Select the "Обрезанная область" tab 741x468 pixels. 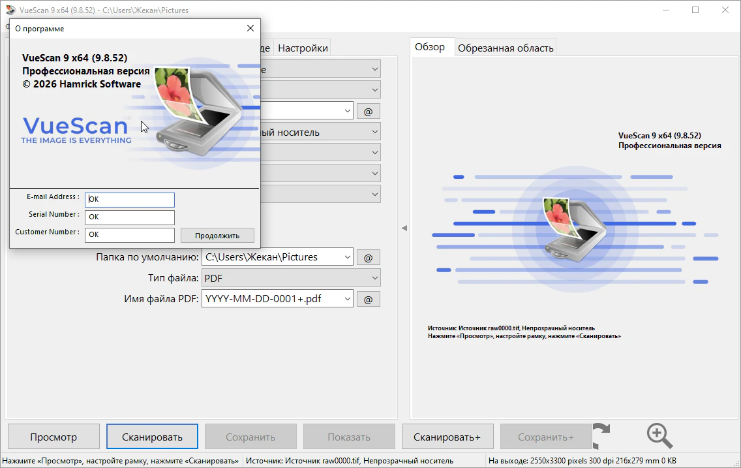(x=506, y=48)
